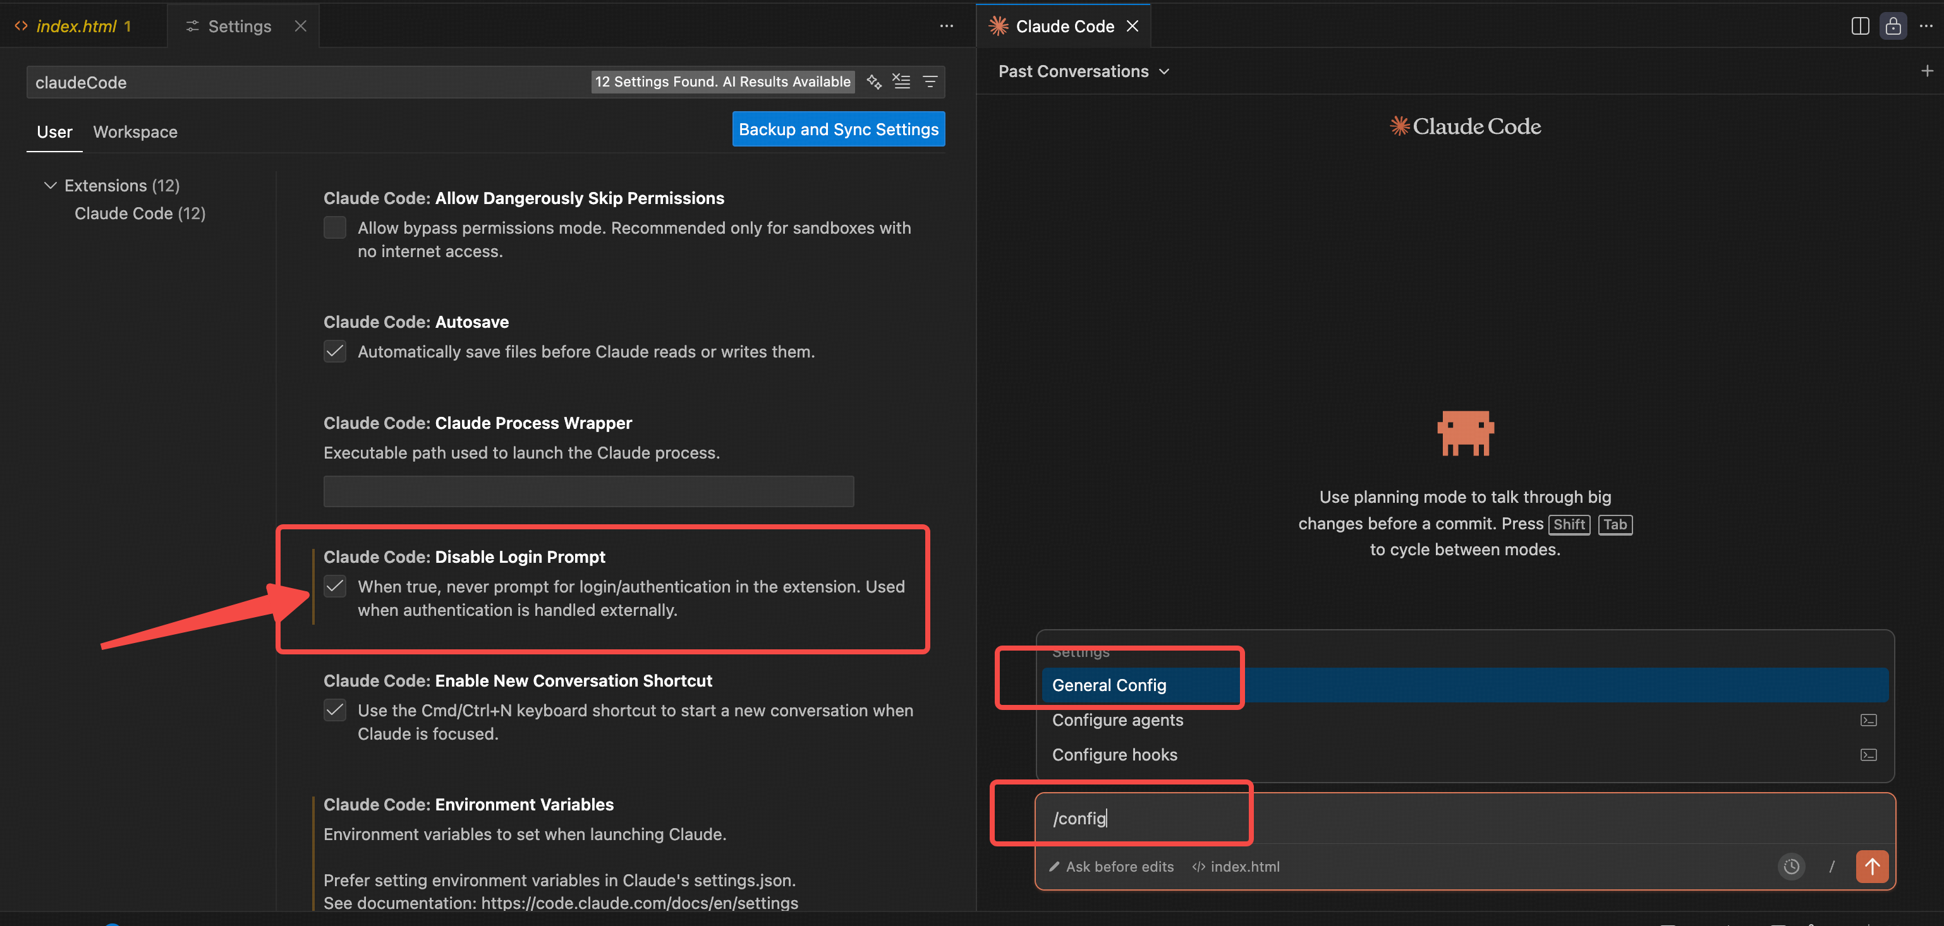Open the index.html editor tab
Viewport: 1944px width, 926px height.
75,27
